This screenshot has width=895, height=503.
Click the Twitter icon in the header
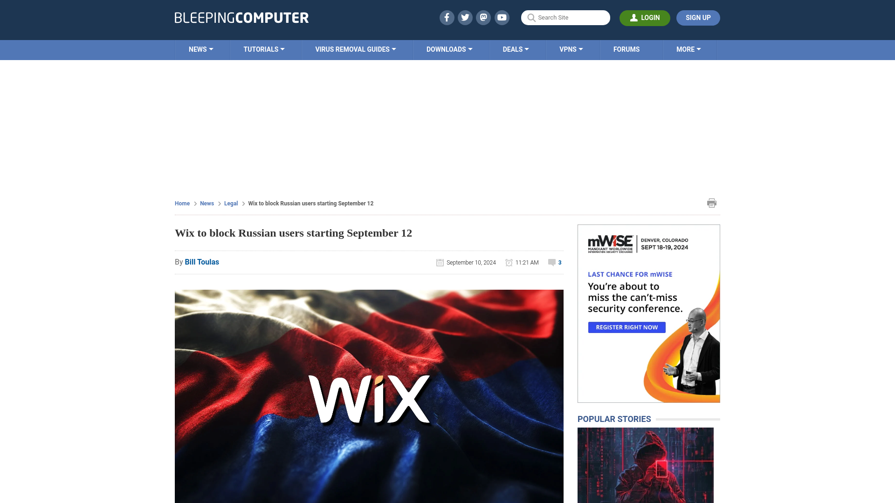coord(465,17)
